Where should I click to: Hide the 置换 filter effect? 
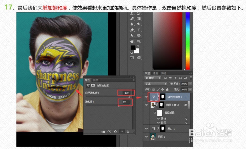coord(158,119)
